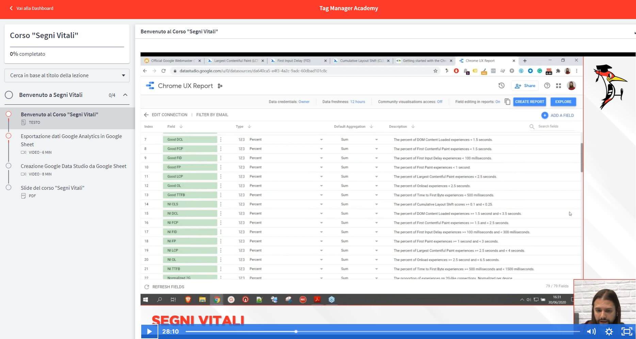The width and height of the screenshot is (636, 339).
Task: Click EXPLORE button in Data Studio
Action: coord(563,102)
